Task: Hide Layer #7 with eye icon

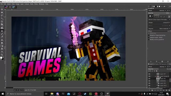Action: (149, 74)
